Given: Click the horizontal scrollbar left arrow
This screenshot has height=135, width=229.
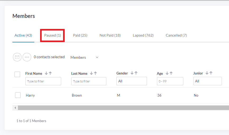Looking at the screenshot, I should point(15,108).
